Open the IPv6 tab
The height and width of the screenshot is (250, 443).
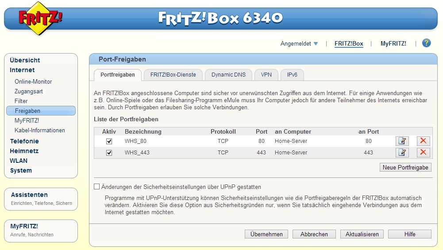point(292,75)
